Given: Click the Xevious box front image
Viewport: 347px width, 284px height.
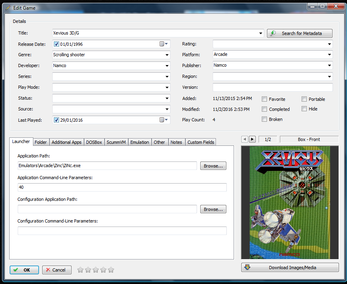Looking at the screenshot, I should click(290, 202).
